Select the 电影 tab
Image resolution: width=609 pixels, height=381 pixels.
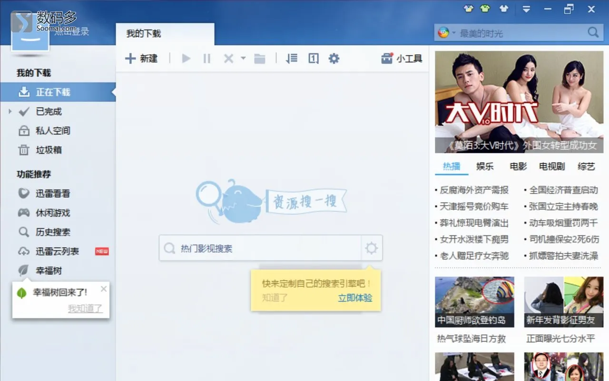click(518, 166)
